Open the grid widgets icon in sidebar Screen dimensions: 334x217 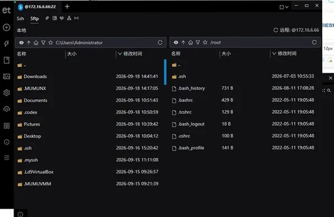pyautogui.click(x=7, y=126)
